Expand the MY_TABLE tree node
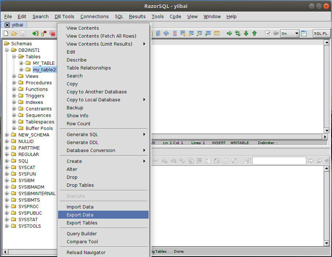The image size is (332, 257). 21,63
